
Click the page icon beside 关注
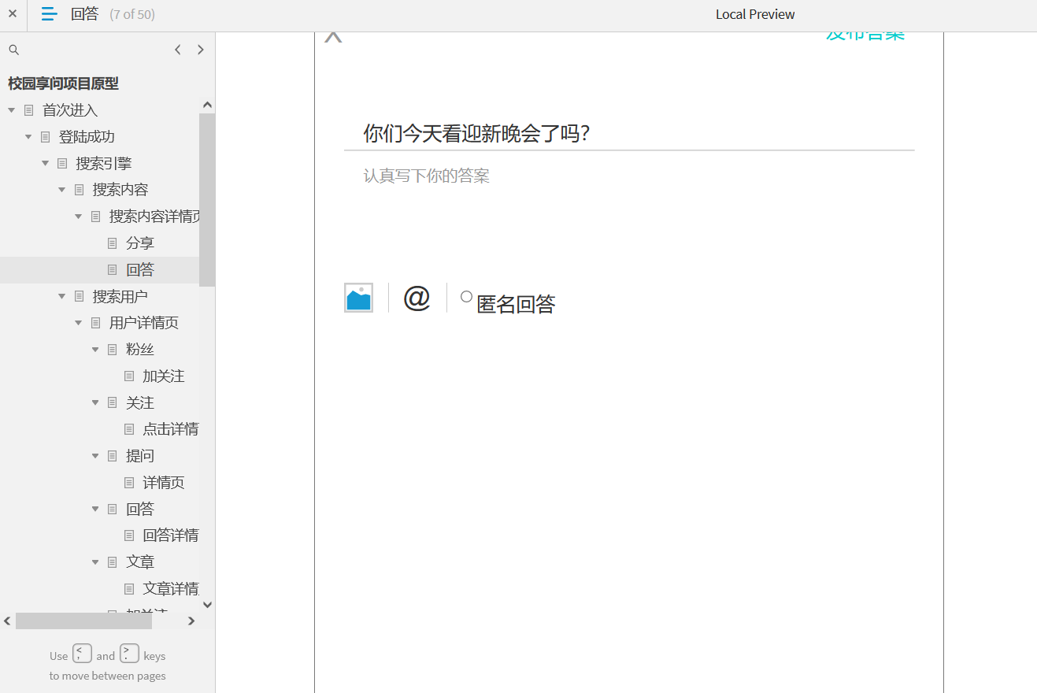112,403
